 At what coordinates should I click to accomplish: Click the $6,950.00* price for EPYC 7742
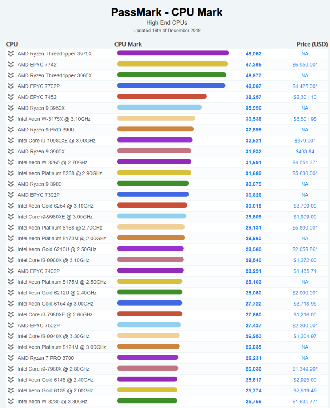pyautogui.click(x=305, y=65)
